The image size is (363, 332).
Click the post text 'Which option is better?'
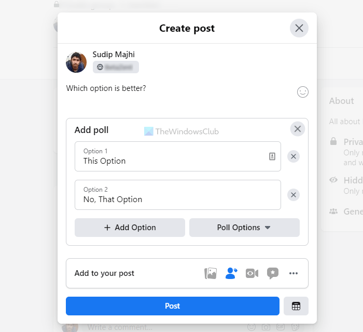point(106,88)
